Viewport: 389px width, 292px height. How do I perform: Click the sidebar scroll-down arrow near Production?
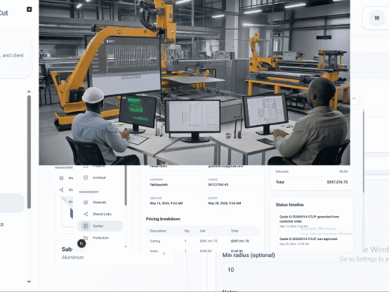point(126,246)
